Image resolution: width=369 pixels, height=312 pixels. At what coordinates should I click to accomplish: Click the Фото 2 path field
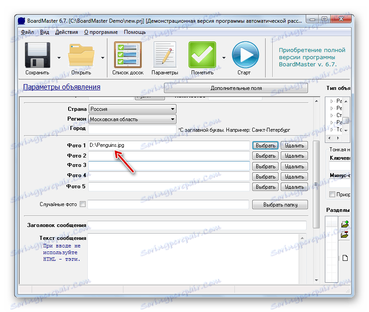pyautogui.click(x=169, y=156)
